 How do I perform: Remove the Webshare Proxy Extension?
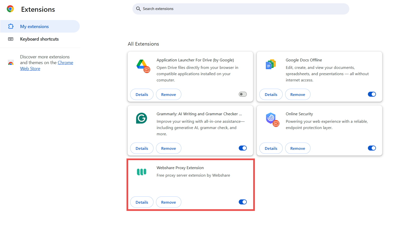point(169,202)
